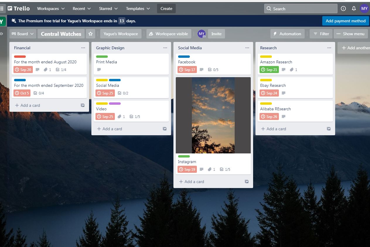Open the Automation menu
The image size is (370, 247).
point(287,34)
